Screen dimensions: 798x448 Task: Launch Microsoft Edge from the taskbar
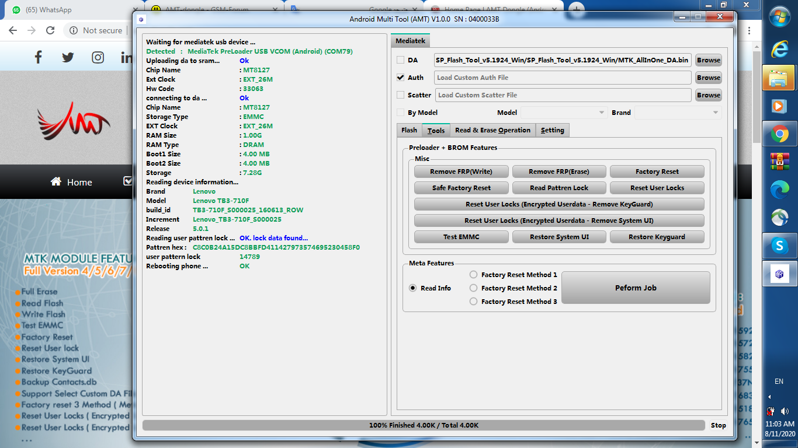[x=779, y=189]
